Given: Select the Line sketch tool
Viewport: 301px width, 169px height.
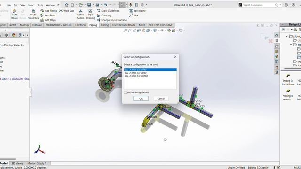Looking at the screenshot, I should [134, 15].
